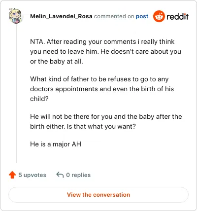
Task: Click the "commented on" header text
Action: click(x=114, y=16)
